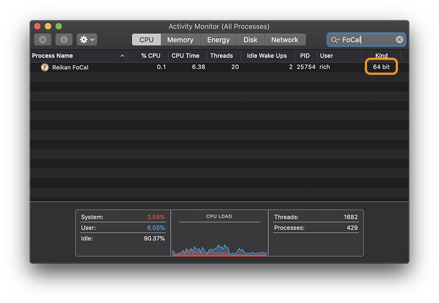Viewport: 439px width, 303px height.
Task: Click PID value 25754
Action: pos(306,67)
